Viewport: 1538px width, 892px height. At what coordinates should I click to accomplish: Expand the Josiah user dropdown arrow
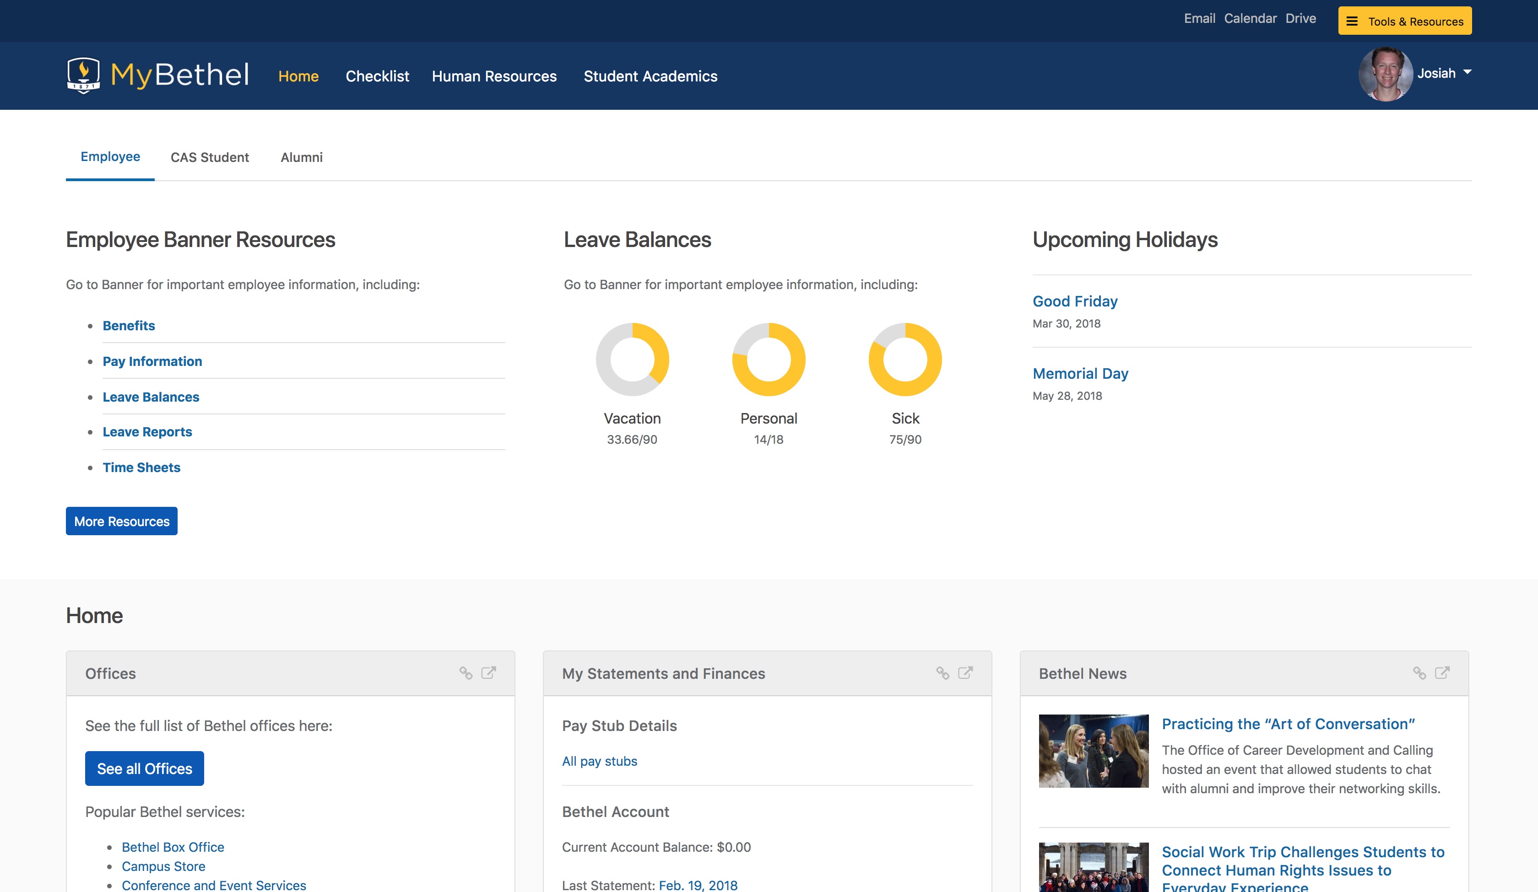coord(1468,73)
